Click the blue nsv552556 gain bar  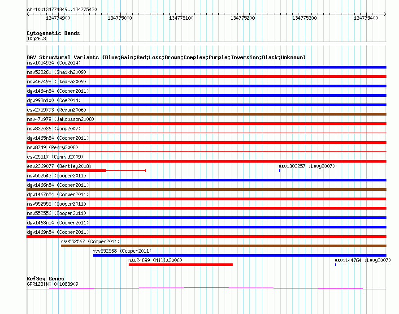206,218
